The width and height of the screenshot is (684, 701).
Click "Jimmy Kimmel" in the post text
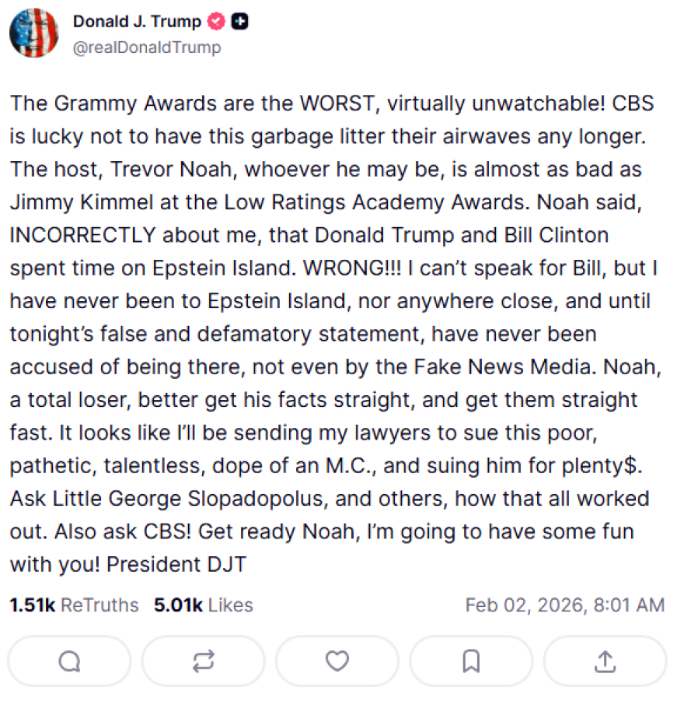[64, 202]
